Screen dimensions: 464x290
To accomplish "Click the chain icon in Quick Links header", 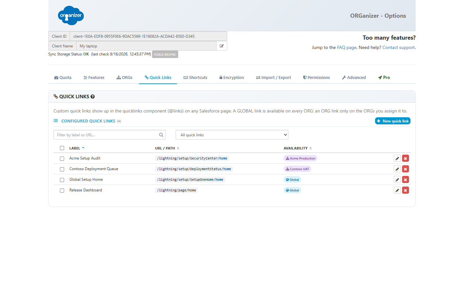I will [56, 97].
